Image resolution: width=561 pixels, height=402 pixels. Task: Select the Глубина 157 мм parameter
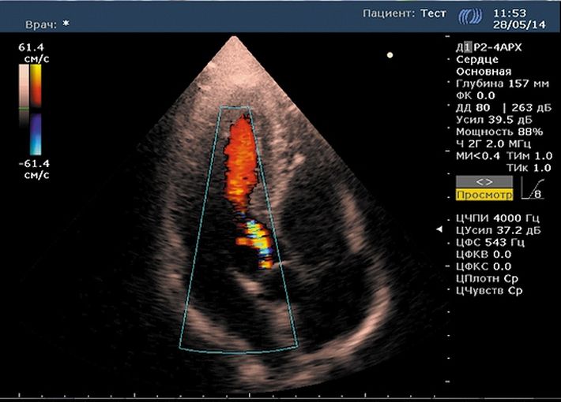(489, 83)
